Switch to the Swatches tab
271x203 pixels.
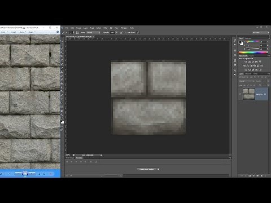[x=248, y=38]
